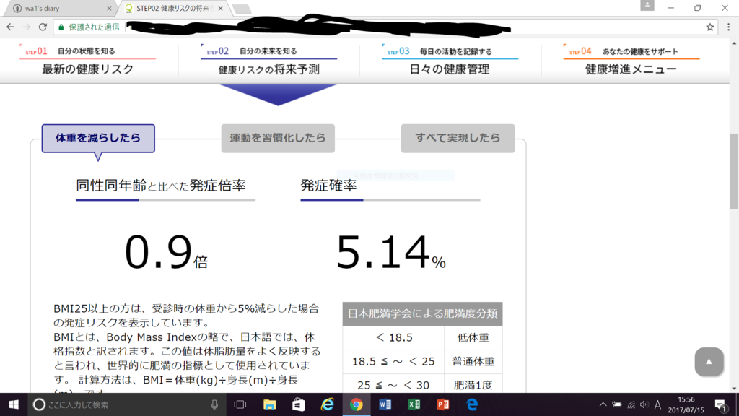This screenshot has width=739, height=416.
Task: Click the scrollbar down arrow
Action: [734, 389]
